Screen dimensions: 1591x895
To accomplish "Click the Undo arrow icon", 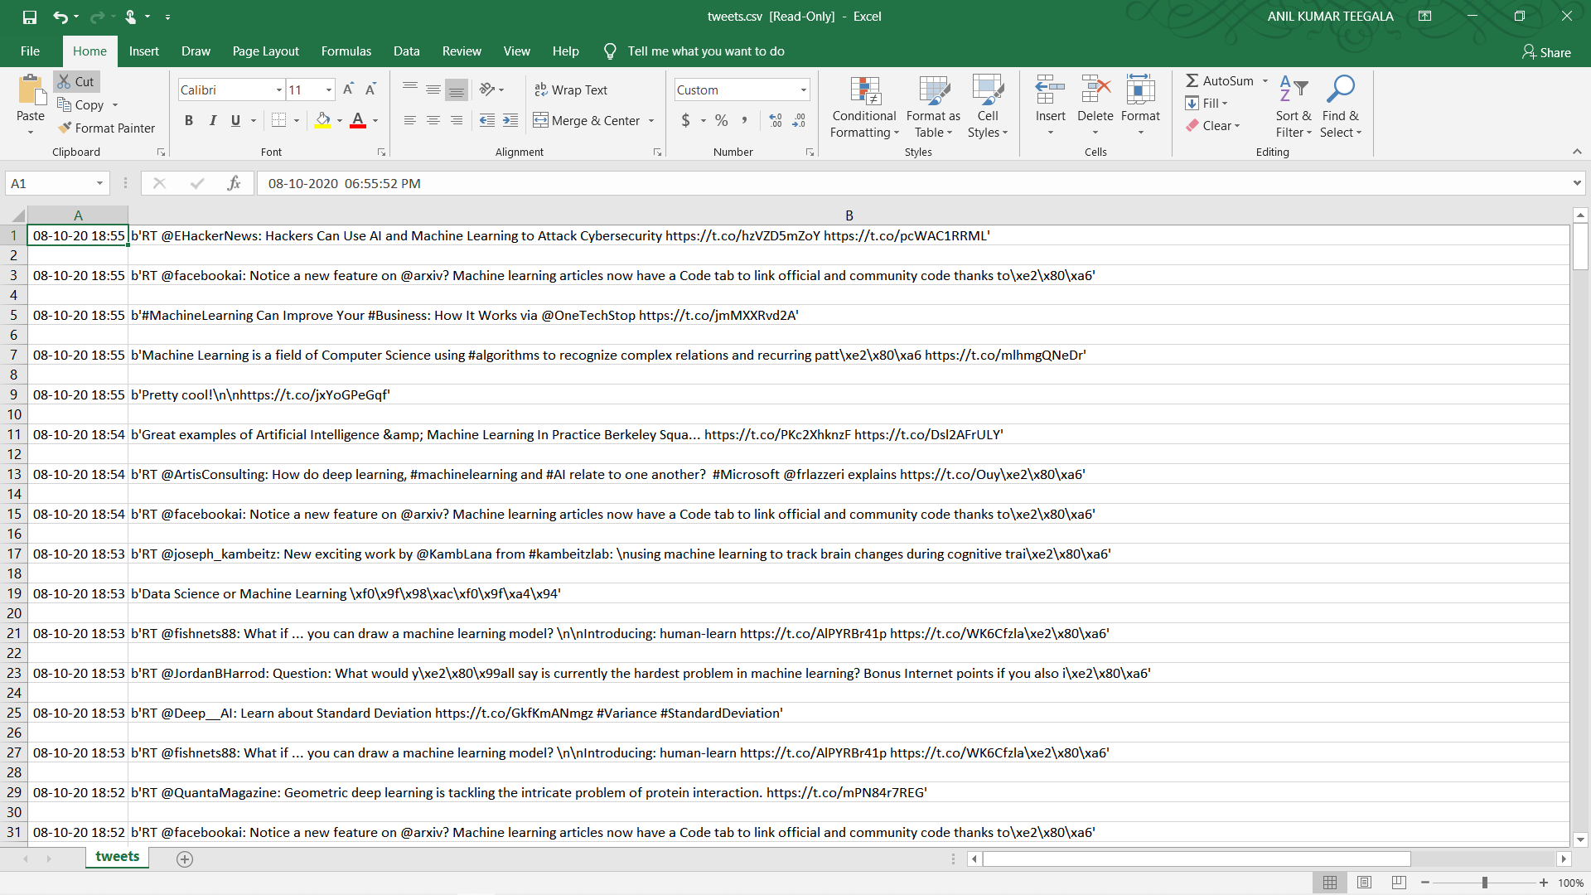I will (x=60, y=17).
